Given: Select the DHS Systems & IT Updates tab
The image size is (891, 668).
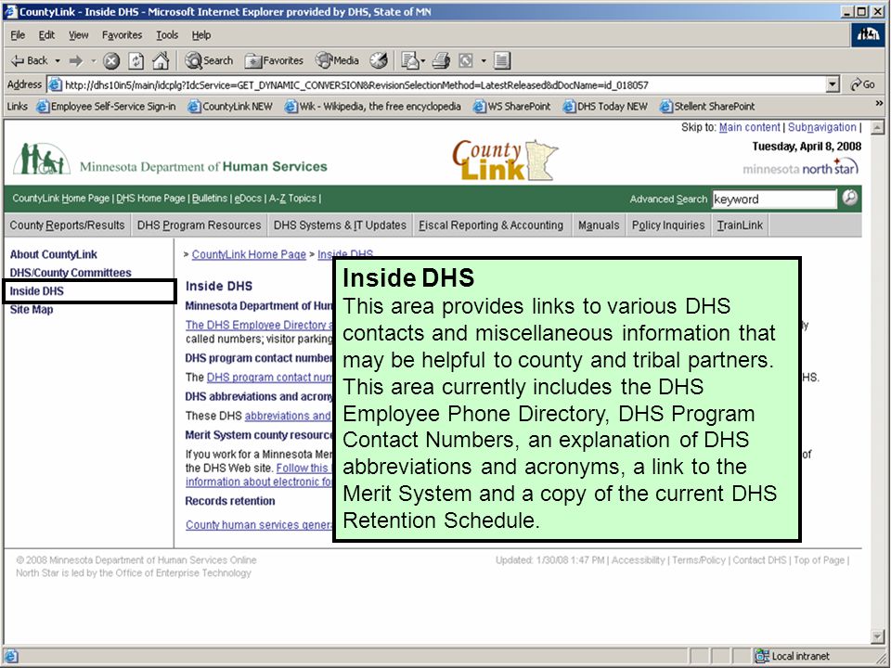Looking at the screenshot, I should tap(340, 225).
